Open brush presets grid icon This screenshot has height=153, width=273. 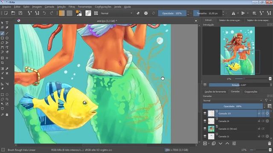click(96, 13)
